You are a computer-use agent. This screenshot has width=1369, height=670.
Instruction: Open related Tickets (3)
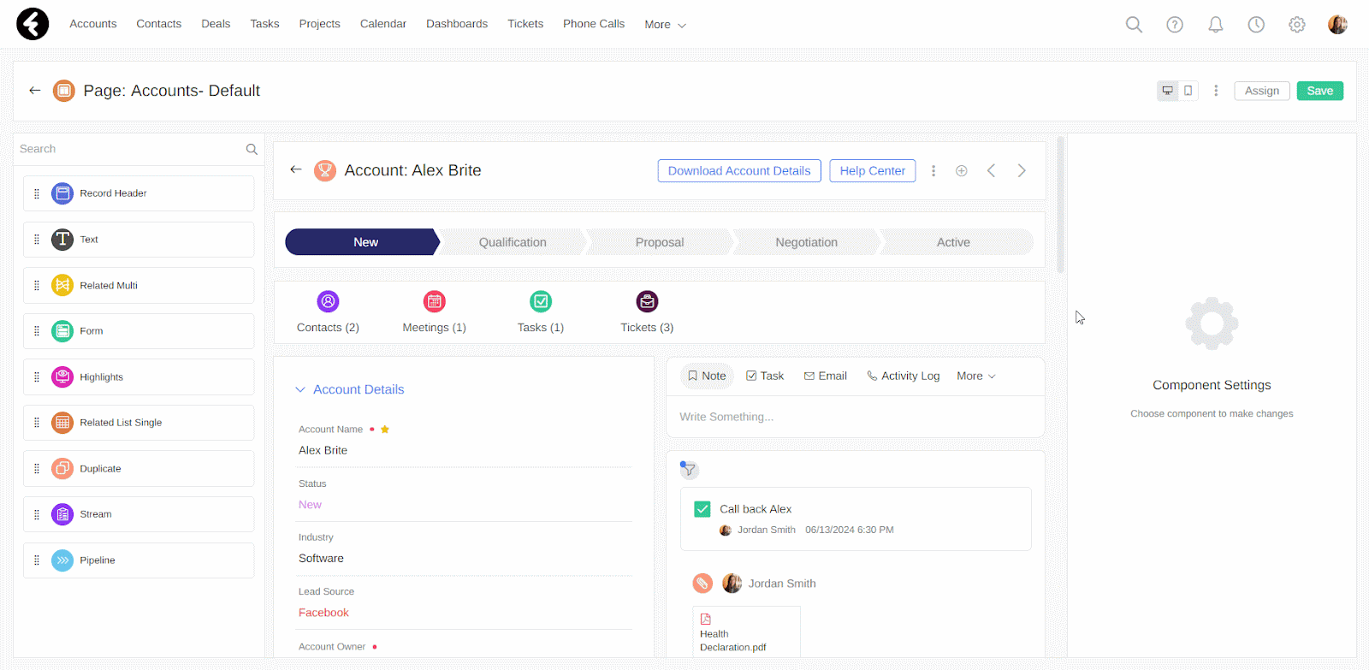647,312
